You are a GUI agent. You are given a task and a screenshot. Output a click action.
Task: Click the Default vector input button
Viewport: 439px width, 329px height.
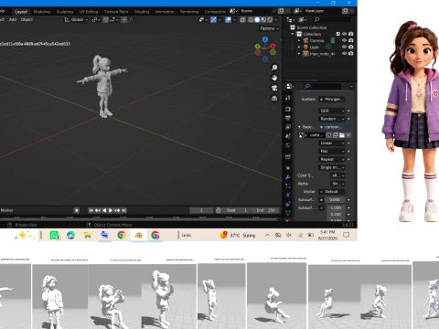[332, 192]
